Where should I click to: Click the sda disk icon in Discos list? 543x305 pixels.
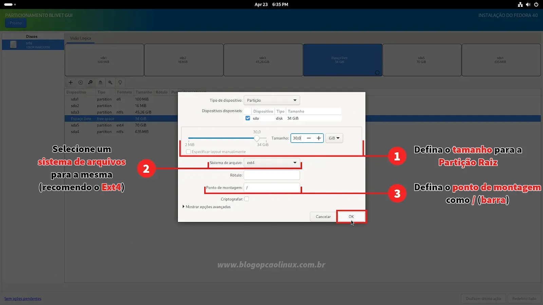pyautogui.click(x=13, y=44)
